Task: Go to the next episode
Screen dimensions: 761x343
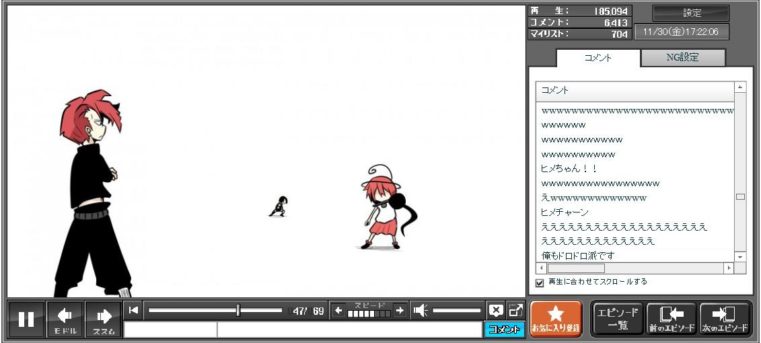Action: [725, 319]
